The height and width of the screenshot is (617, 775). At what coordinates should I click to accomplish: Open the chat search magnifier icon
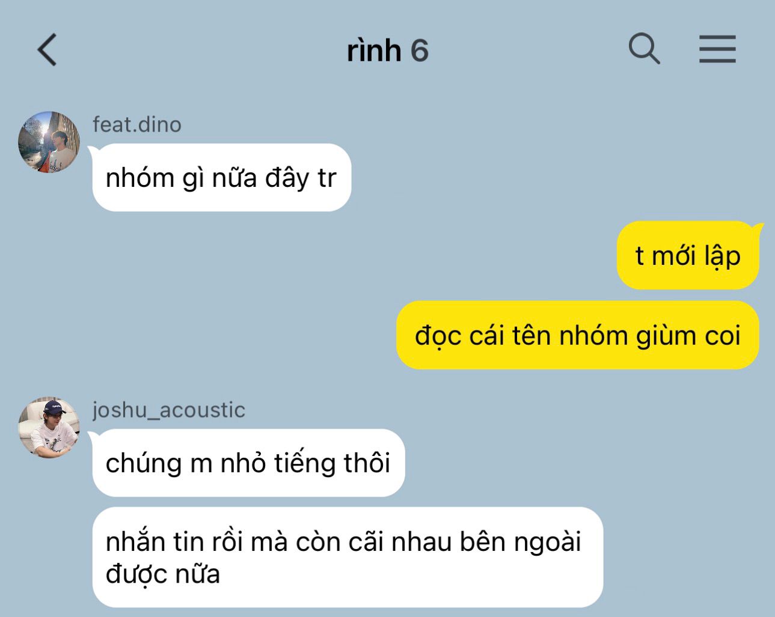coord(644,49)
